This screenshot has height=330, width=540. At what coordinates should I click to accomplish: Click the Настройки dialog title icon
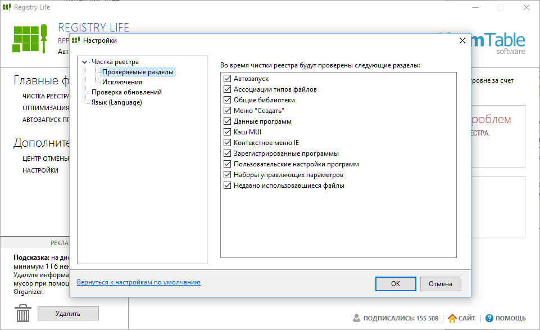tap(76, 40)
